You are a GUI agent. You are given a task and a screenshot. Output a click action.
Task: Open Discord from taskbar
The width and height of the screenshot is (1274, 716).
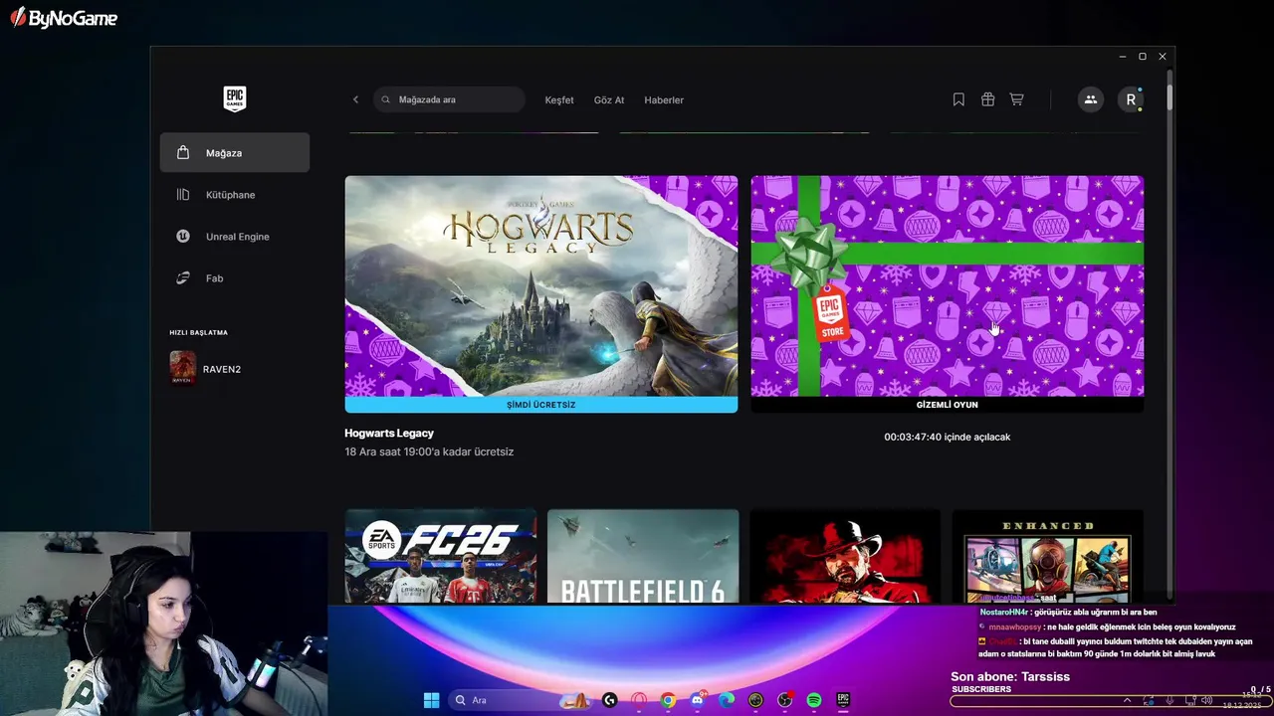(x=697, y=700)
